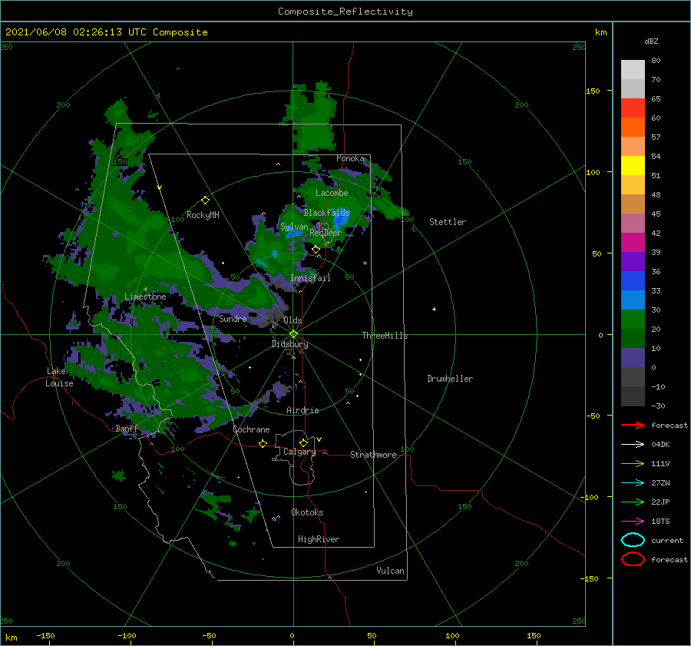Click asterisk marker east of Innisfail
This screenshot has width=691, height=646.
(x=365, y=263)
